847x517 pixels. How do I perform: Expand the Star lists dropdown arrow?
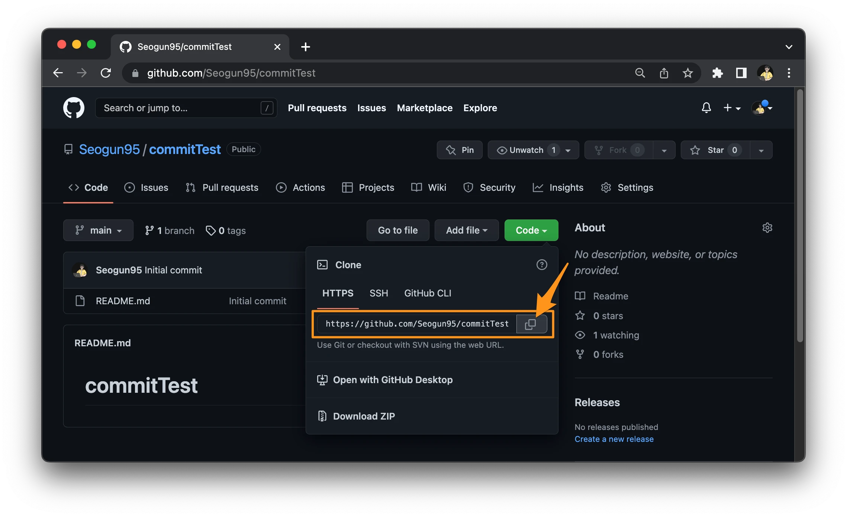[x=761, y=150]
